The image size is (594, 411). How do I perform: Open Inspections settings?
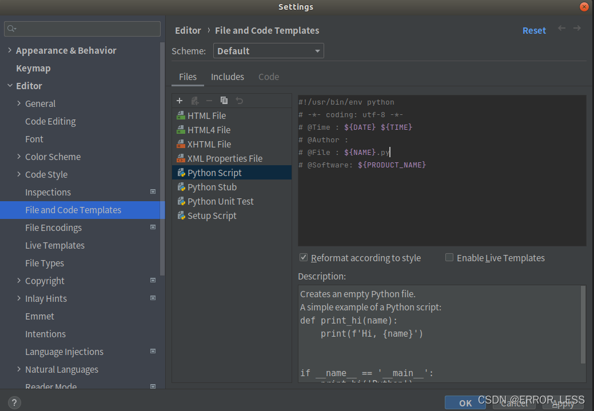[47, 193]
